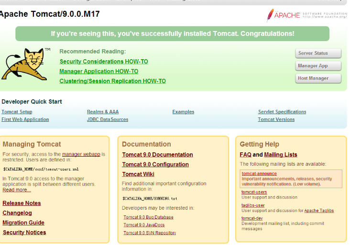Open the Server Status page
Screen dimensions: 350x245
318,53
